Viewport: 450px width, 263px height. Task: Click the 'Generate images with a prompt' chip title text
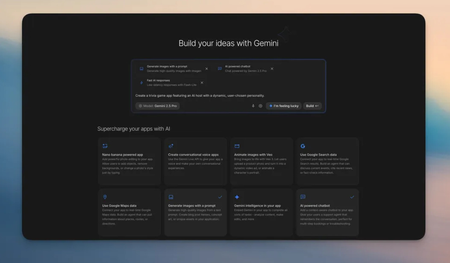(x=167, y=66)
